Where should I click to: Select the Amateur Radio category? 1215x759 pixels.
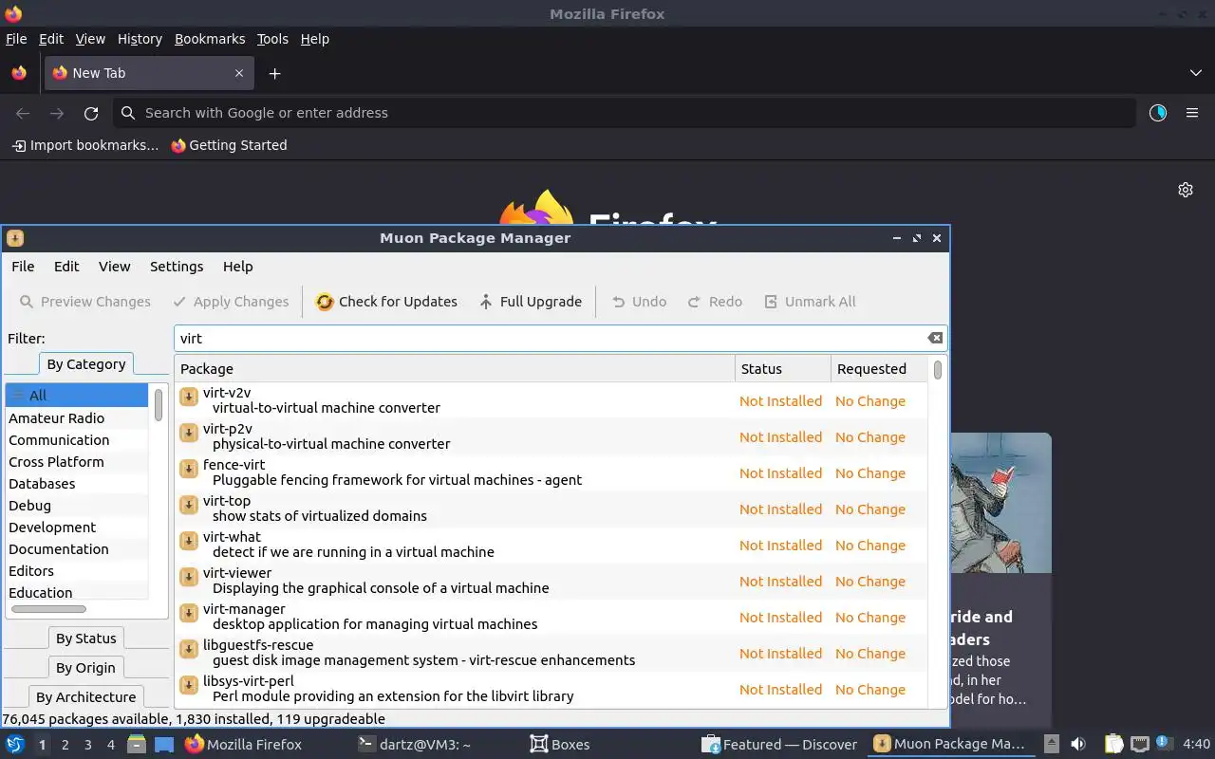point(76,418)
